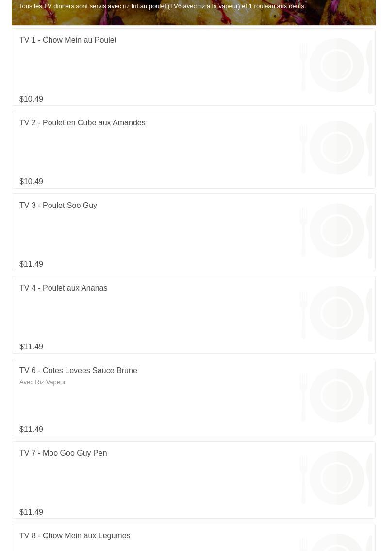381x551 pixels.
Task: Click the plate icon for Chow Mein aux Legumes
Action: (336, 543)
